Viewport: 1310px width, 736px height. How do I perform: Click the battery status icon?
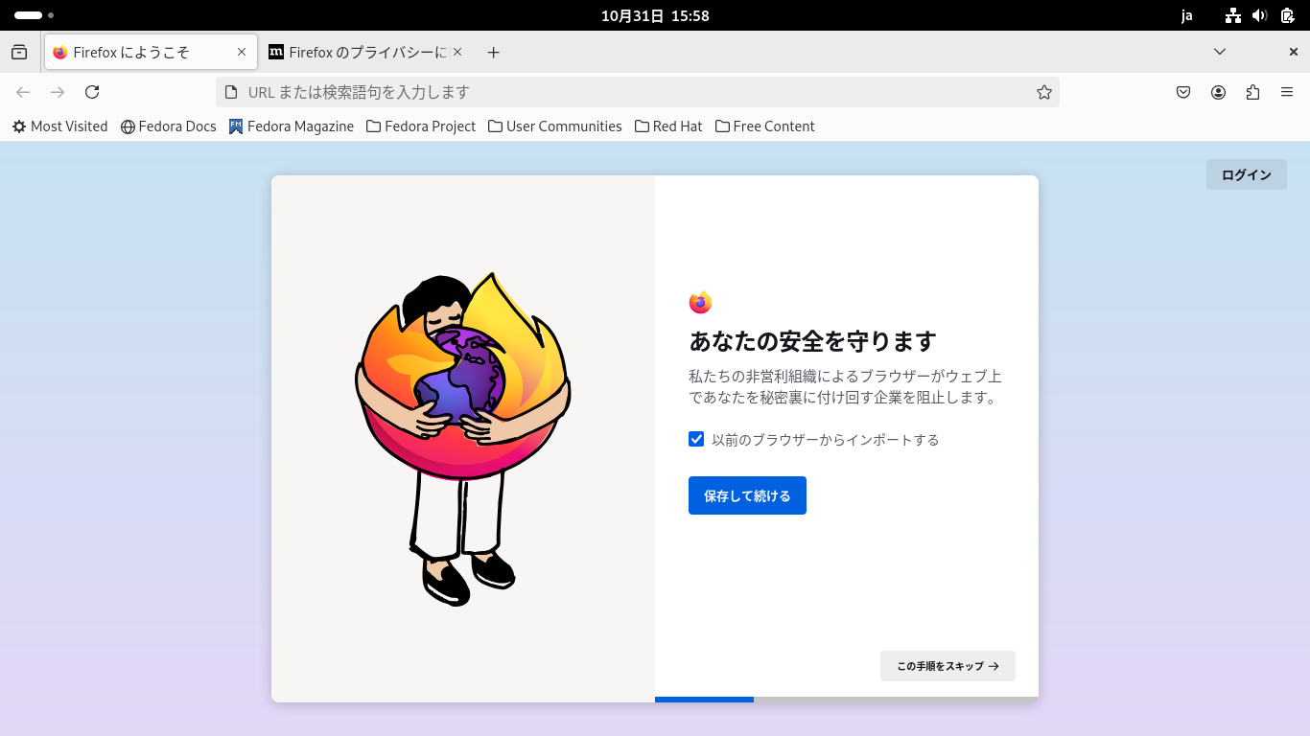coord(1287,15)
